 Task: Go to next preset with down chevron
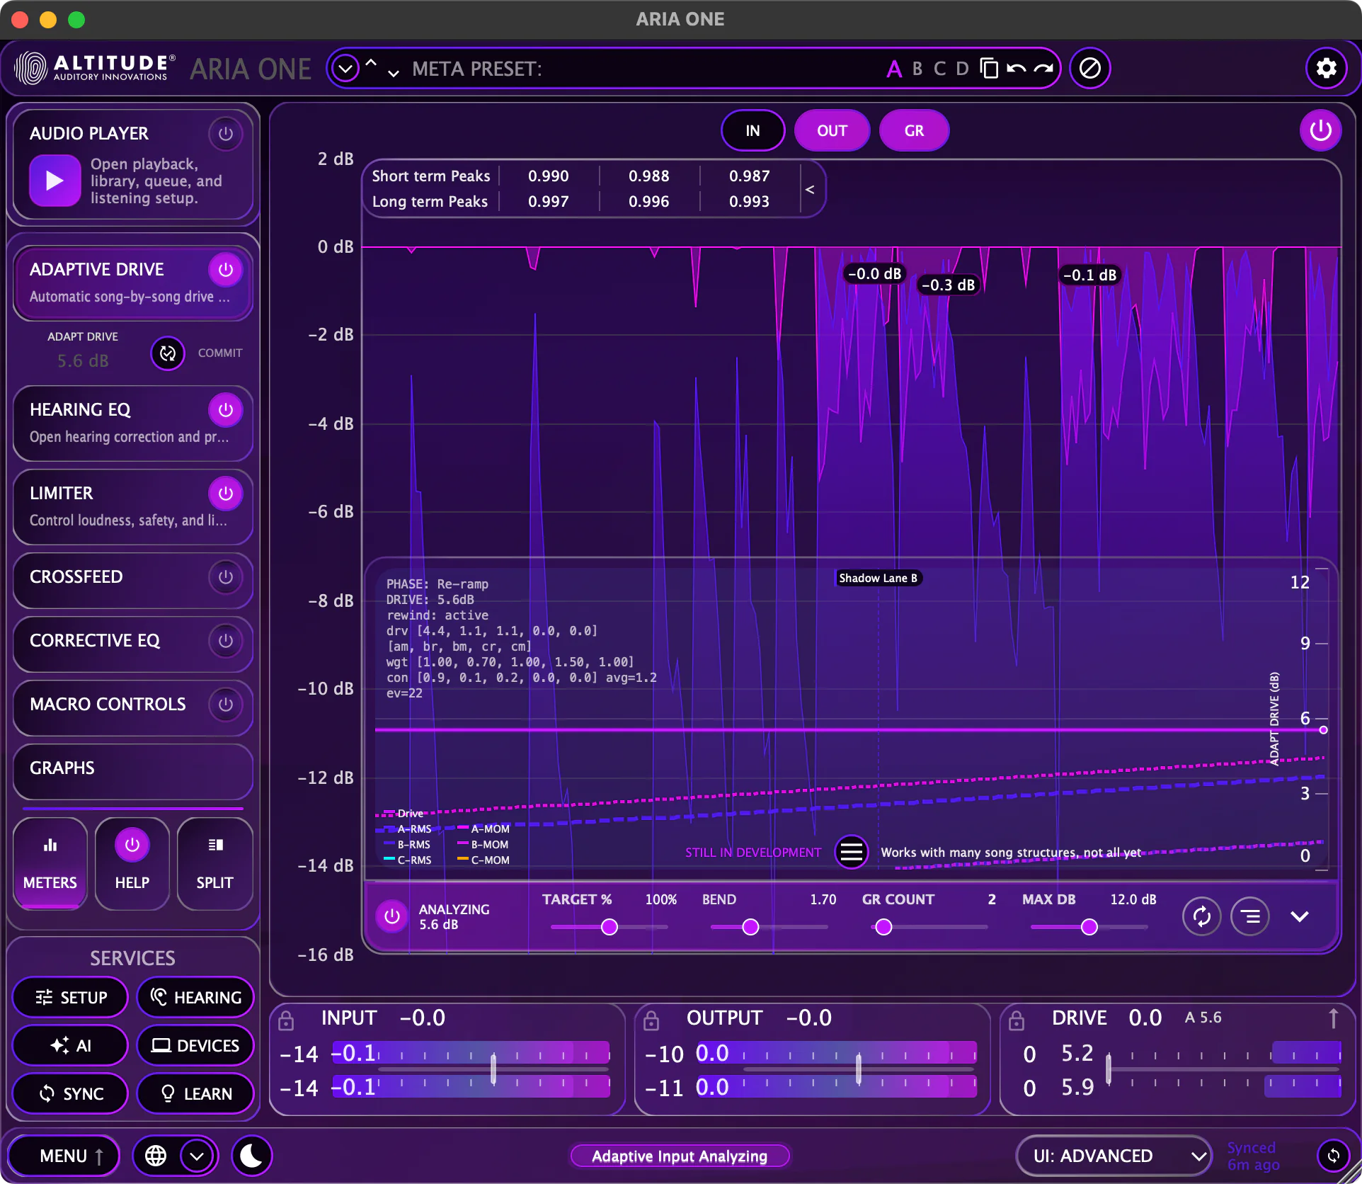(x=394, y=73)
